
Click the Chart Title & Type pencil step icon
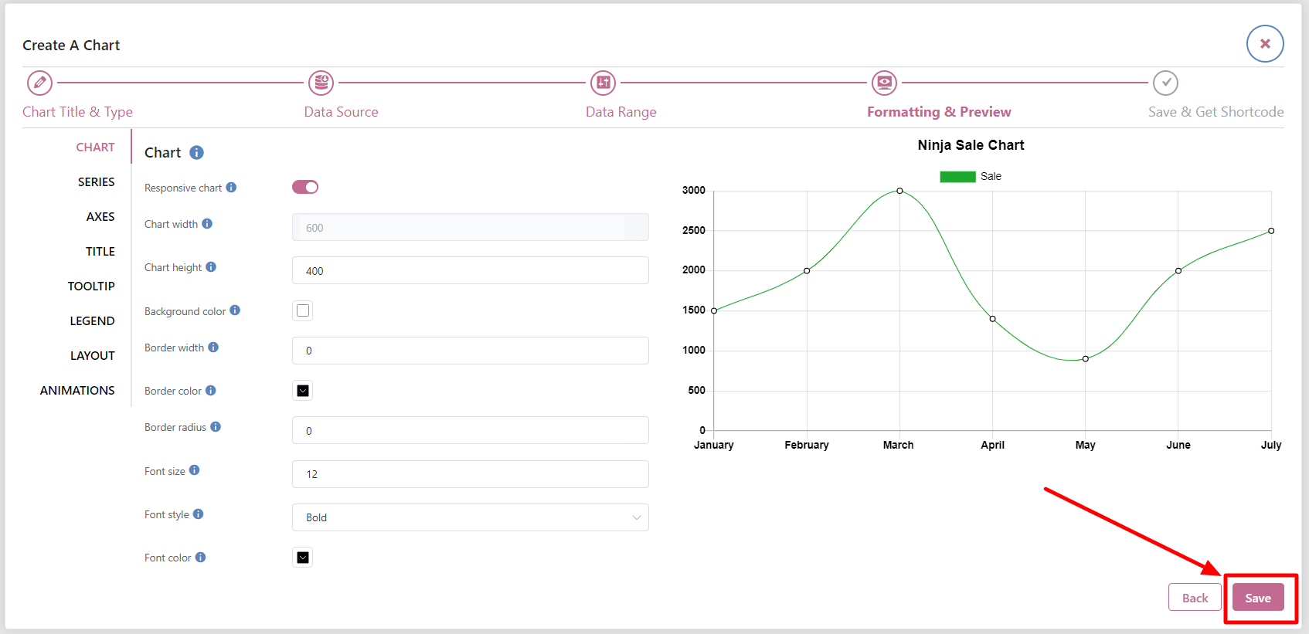pos(39,82)
